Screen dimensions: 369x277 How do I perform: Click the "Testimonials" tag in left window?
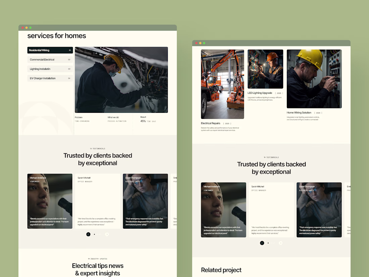(98, 149)
